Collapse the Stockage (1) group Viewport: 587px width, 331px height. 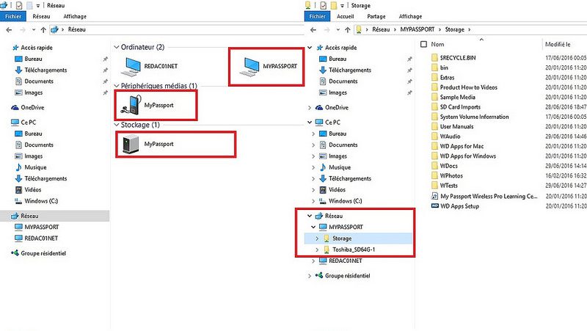click(x=117, y=125)
